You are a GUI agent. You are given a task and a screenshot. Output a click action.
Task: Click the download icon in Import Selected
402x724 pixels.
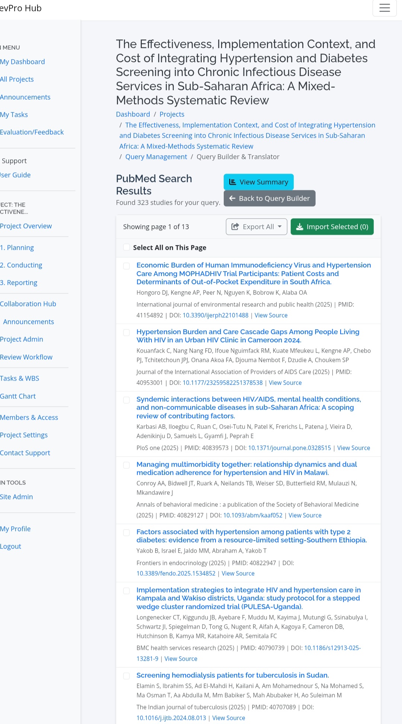point(300,227)
